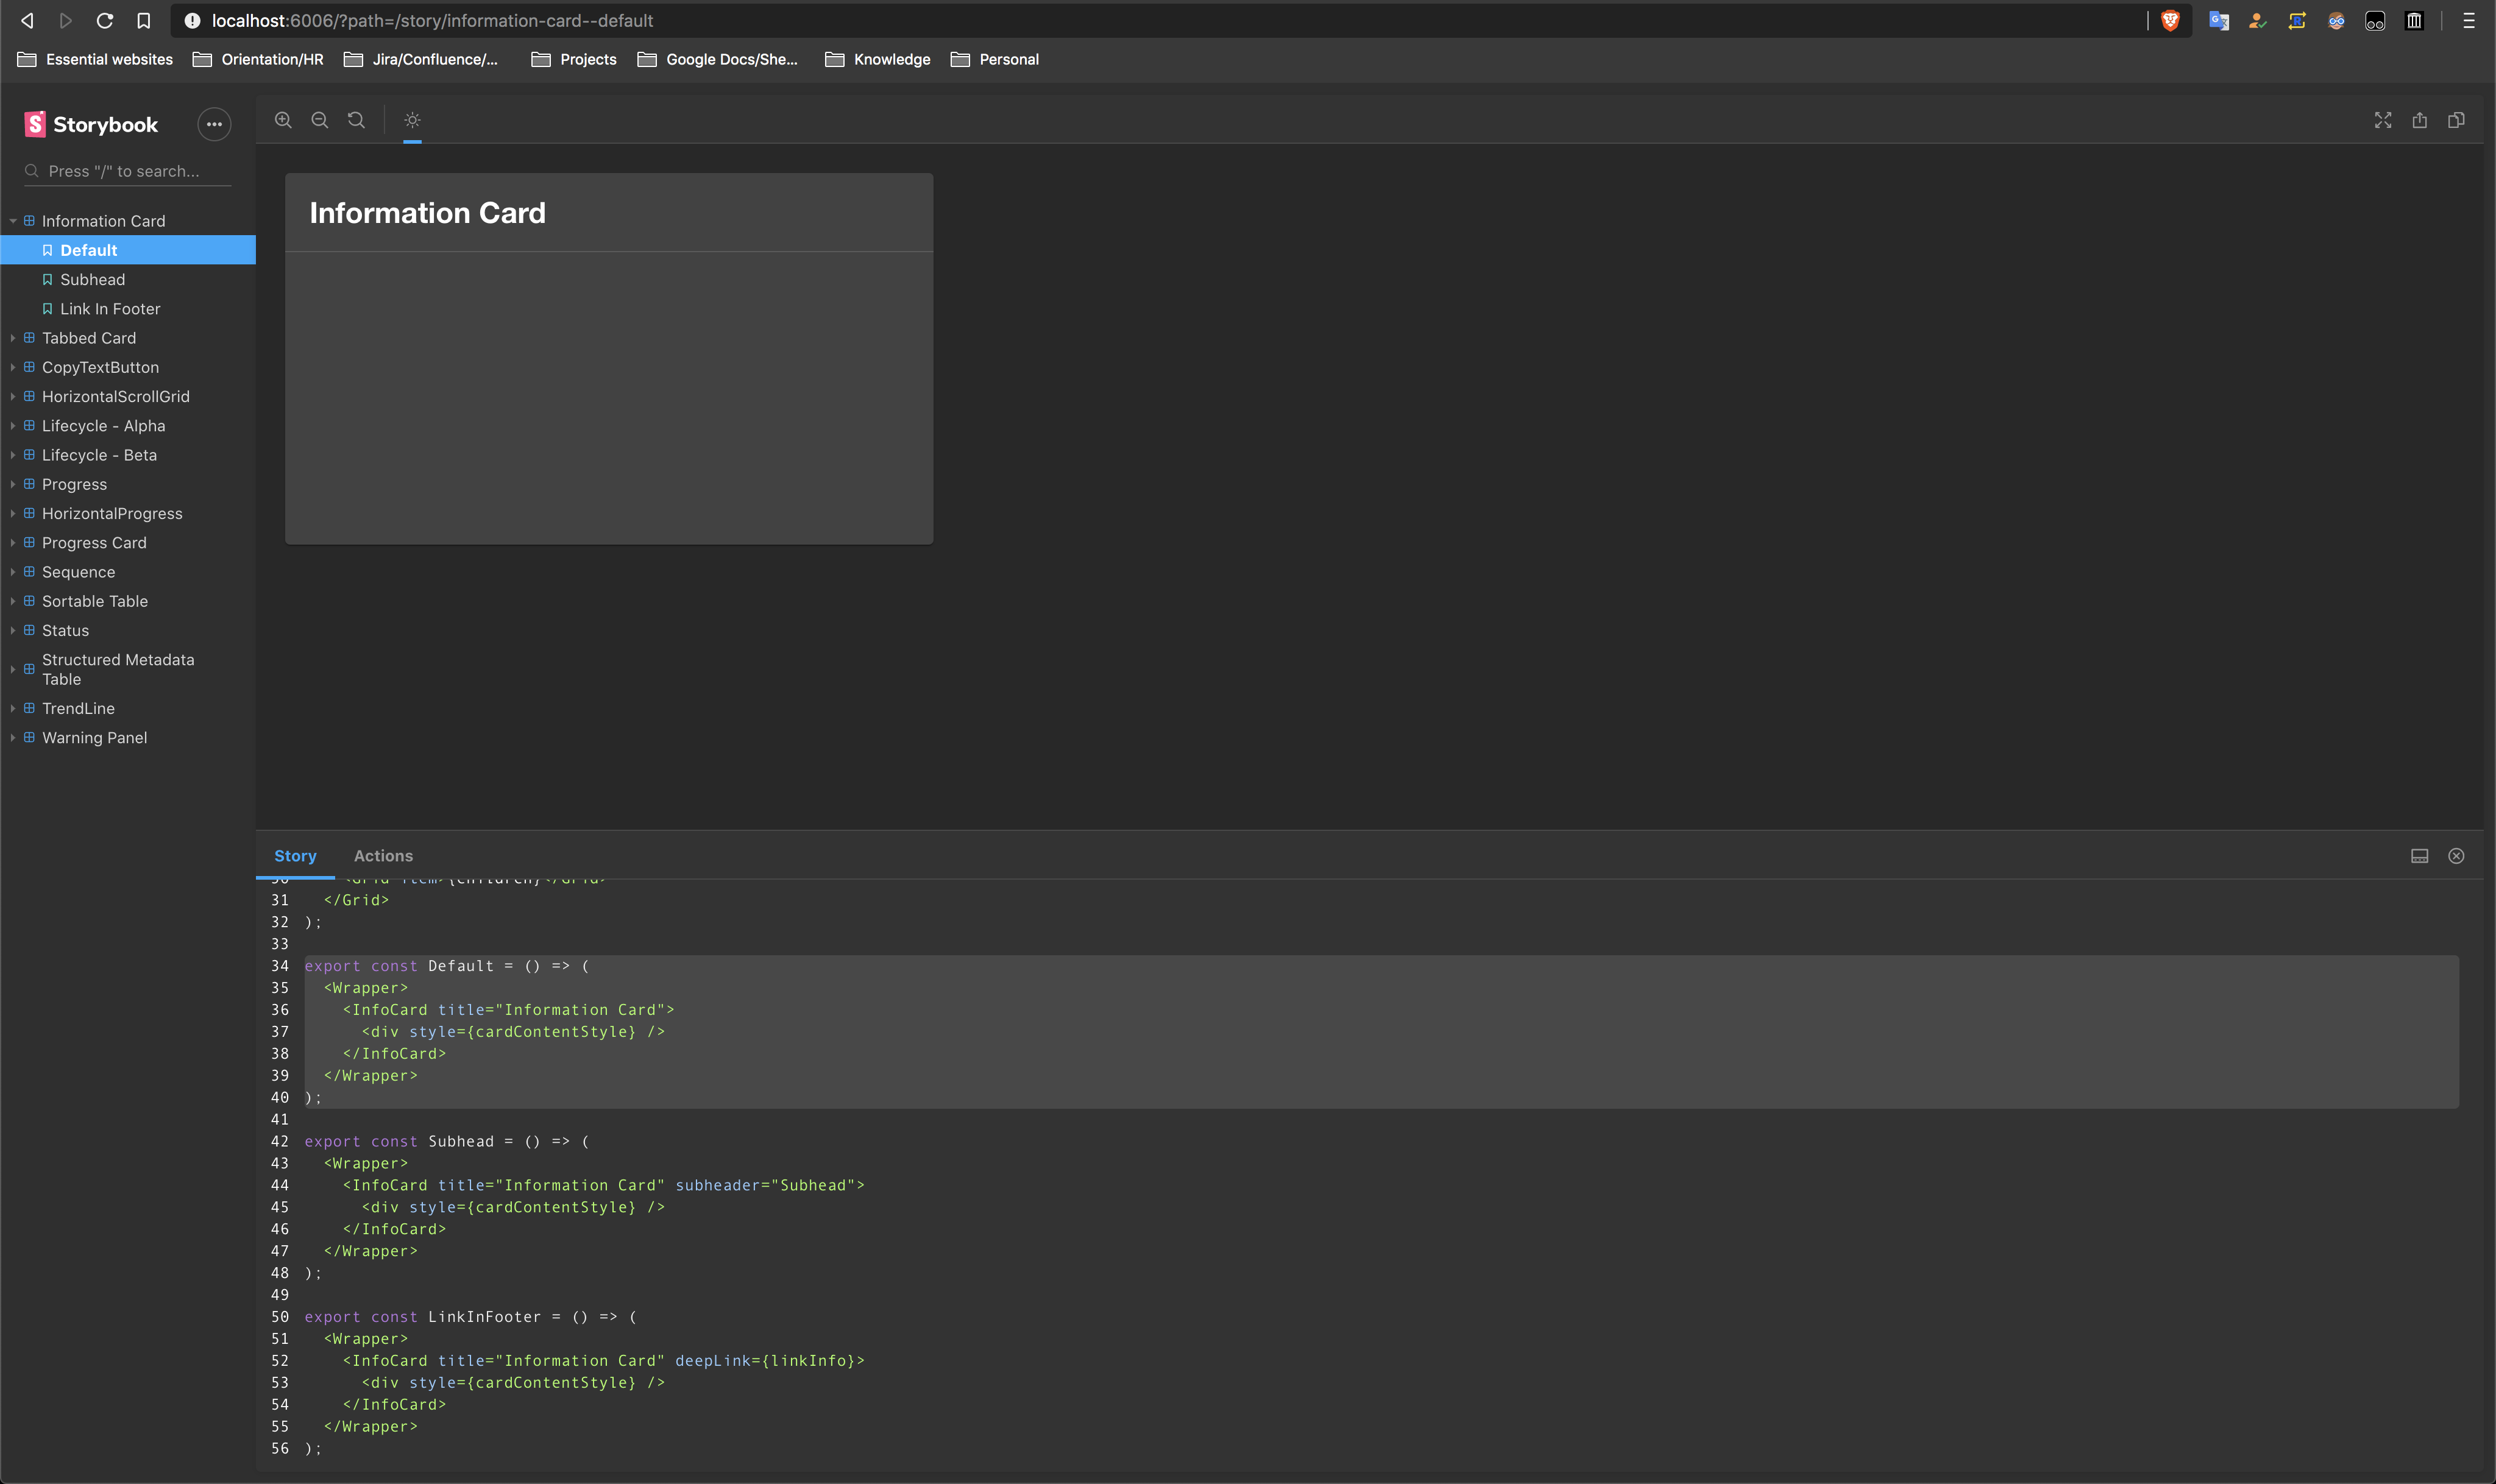Change the addons panel orientation
The image size is (2496, 1484).
[x=2419, y=855]
